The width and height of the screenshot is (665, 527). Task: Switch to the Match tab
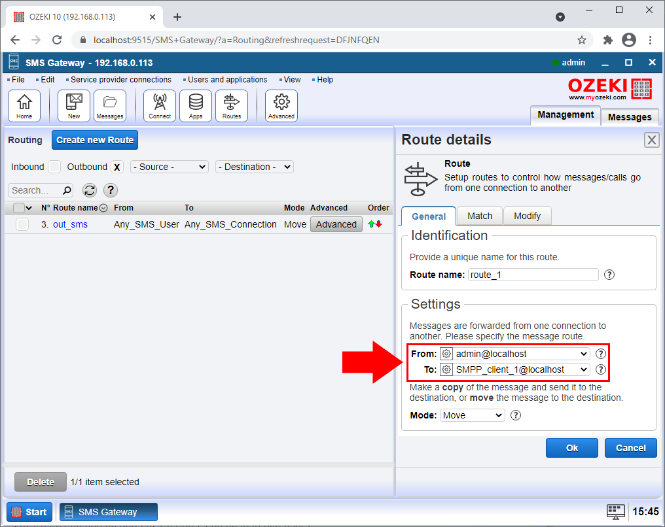(x=480, y=216)
